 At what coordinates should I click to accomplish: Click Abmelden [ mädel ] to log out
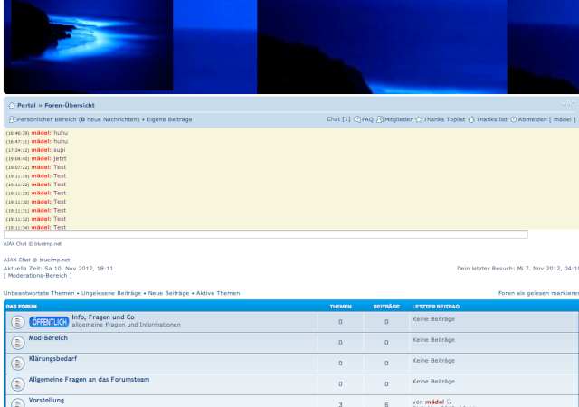[546, 119]
